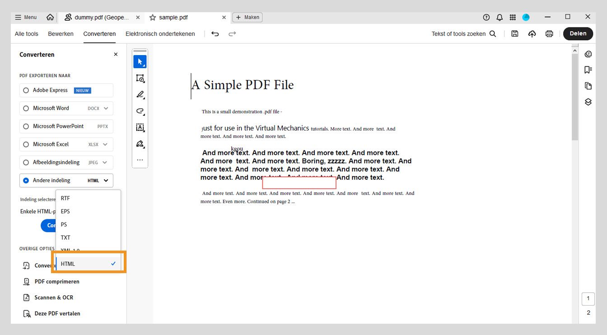Viewport: 607px width, 335px height.
Task: Expand the Microsoft Excel XLSX dropdown
Action: point(106,144)
